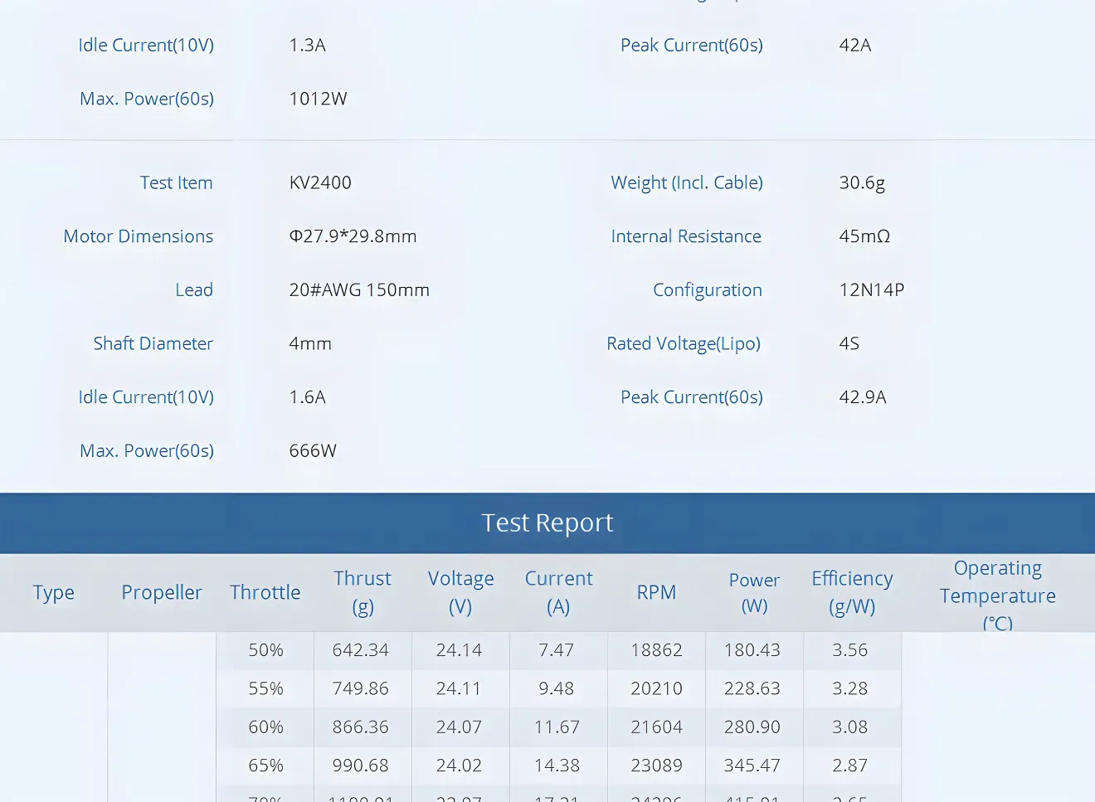The width and height of the screenshot is (1095, 802).
Task: Click the Propeller column header
Action: pos(162,592)
